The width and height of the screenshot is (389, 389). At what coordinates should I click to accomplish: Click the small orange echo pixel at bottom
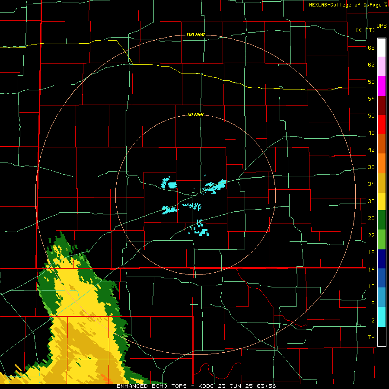pyautogui.click(x=106, y=379)
